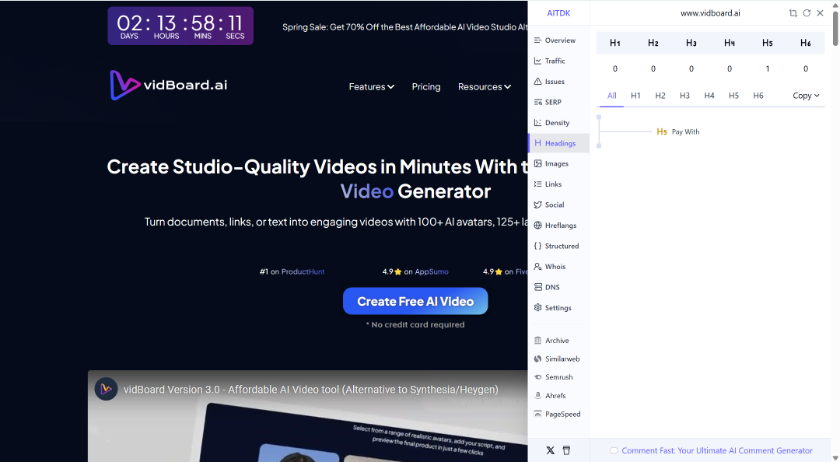Click the countdown timer banner
The width and height of the screenshot is (840, 462).
pos(180,26)
